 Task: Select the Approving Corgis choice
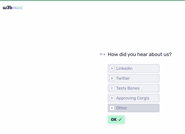pos(133,98)
